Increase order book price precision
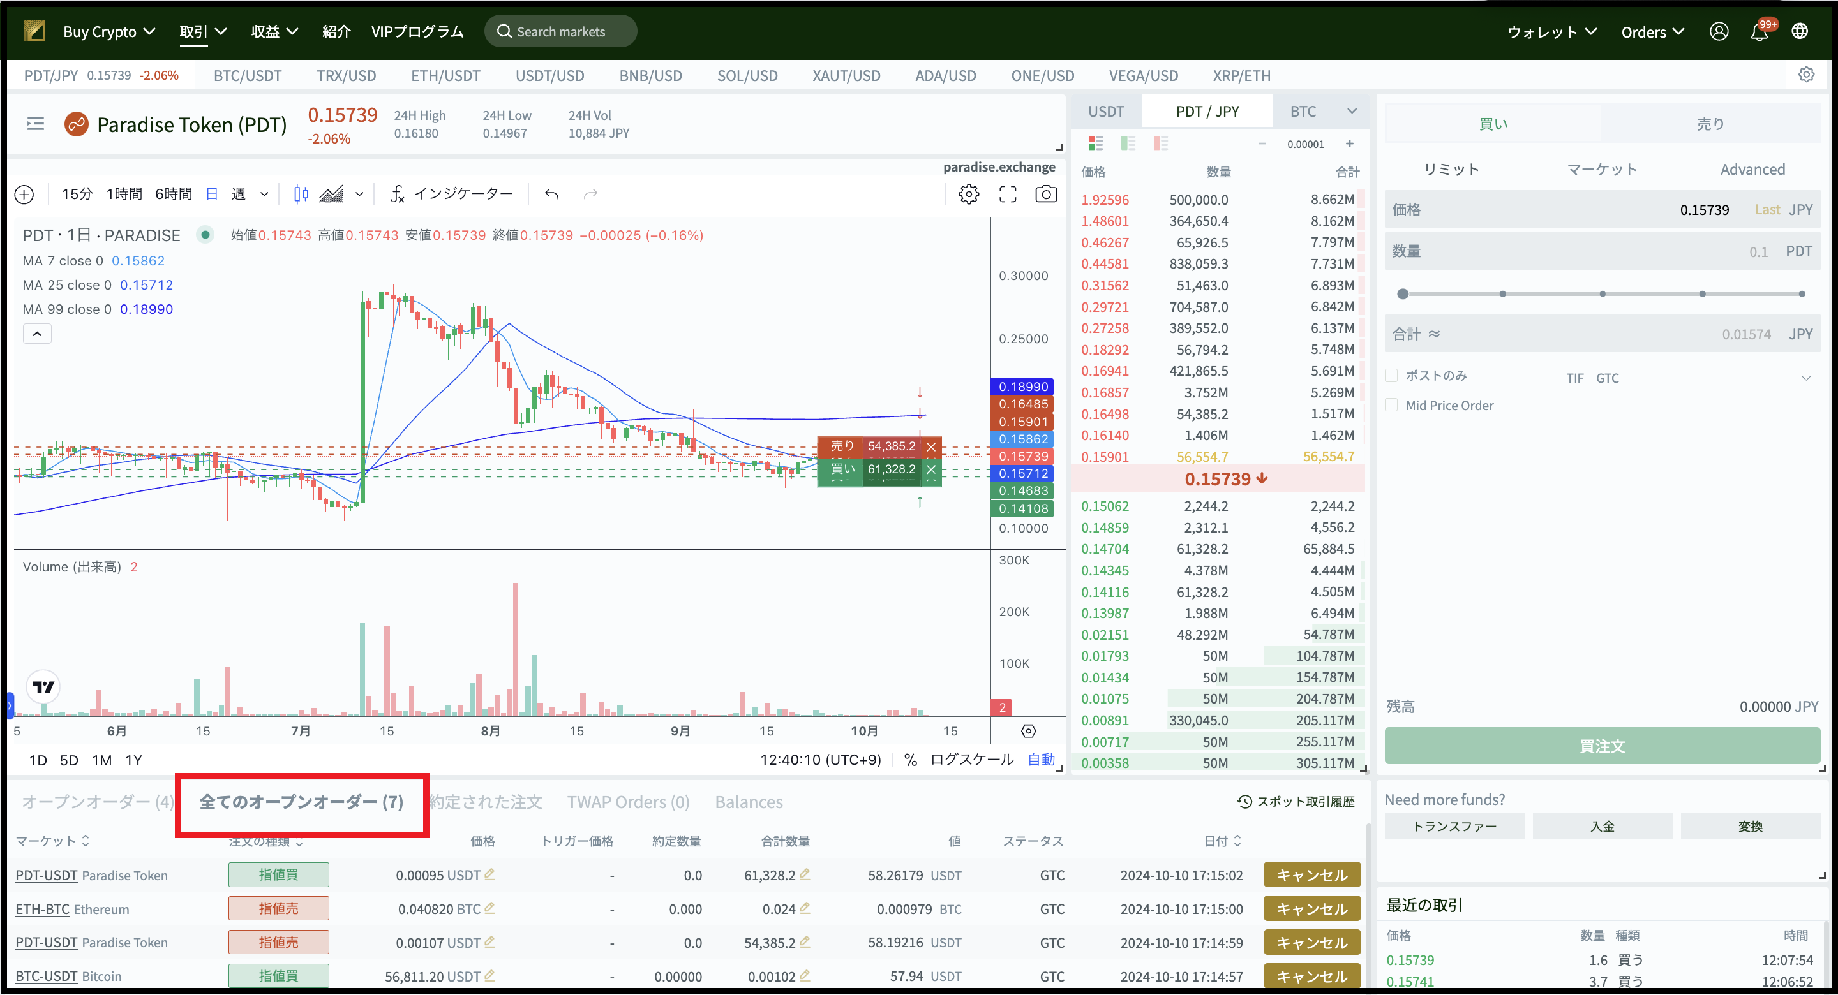 (x=1349, y=144)
